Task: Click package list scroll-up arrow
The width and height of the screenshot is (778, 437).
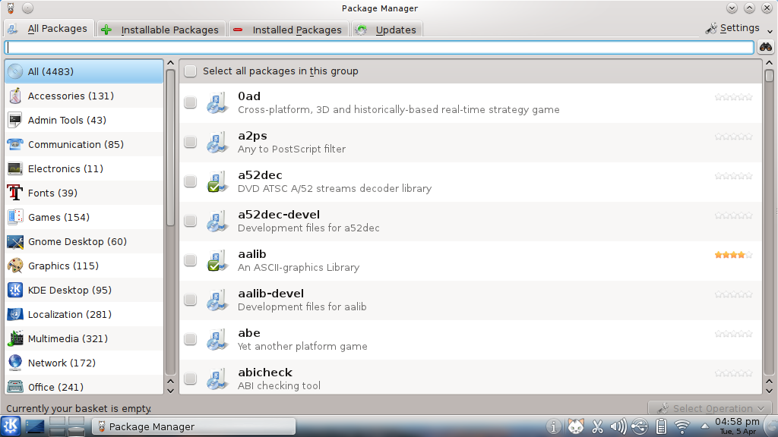Action: pos(769,63)
